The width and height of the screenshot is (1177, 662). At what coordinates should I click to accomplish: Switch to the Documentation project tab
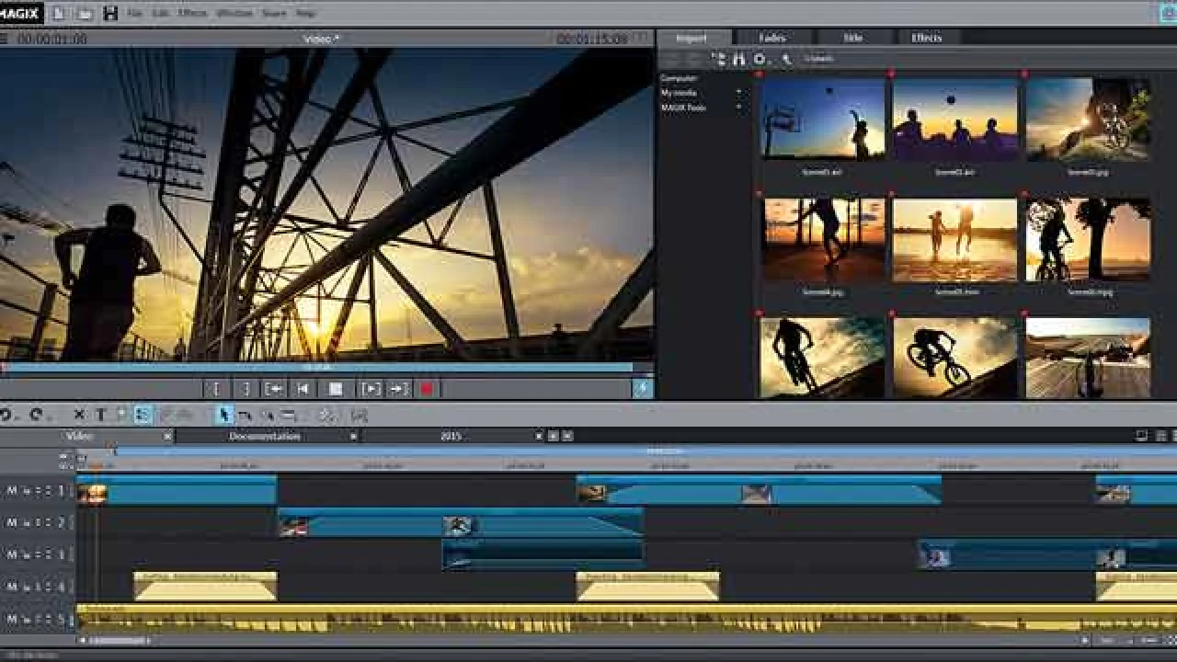pos(258,436)
